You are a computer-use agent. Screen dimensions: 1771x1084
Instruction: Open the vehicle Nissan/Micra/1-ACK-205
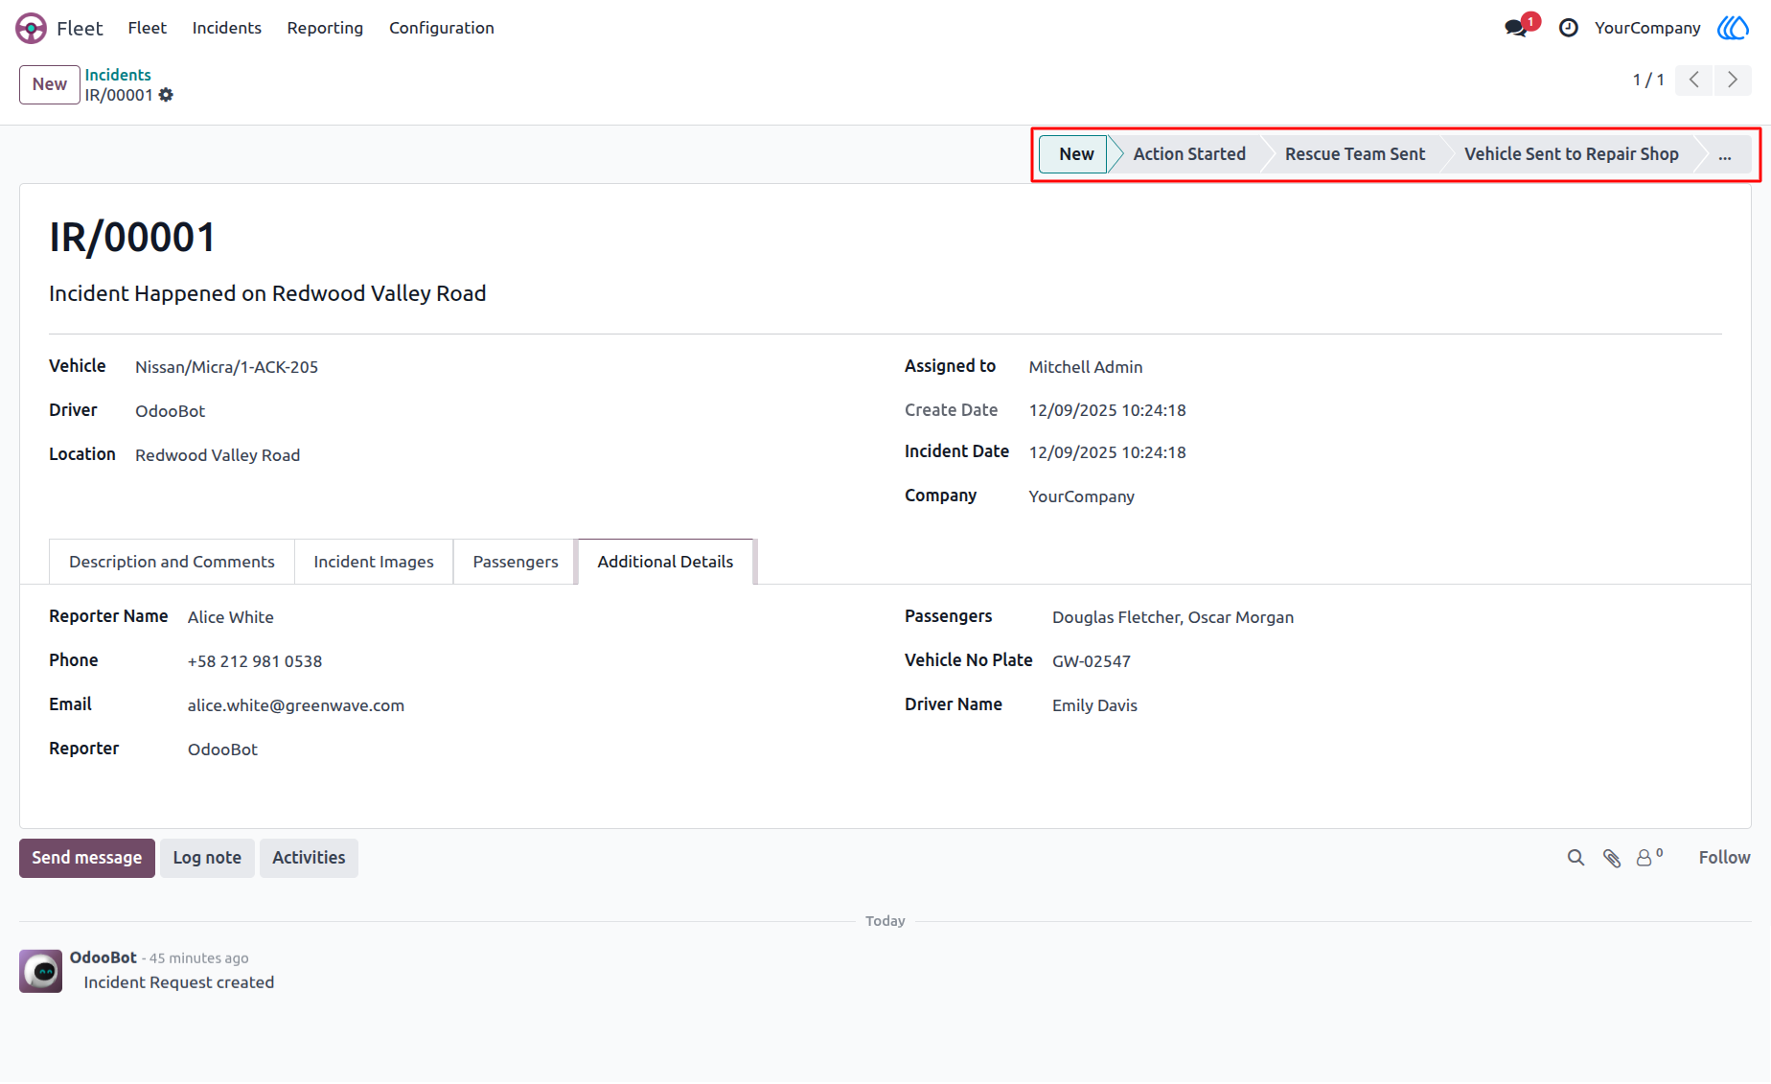tap(226, 367)
